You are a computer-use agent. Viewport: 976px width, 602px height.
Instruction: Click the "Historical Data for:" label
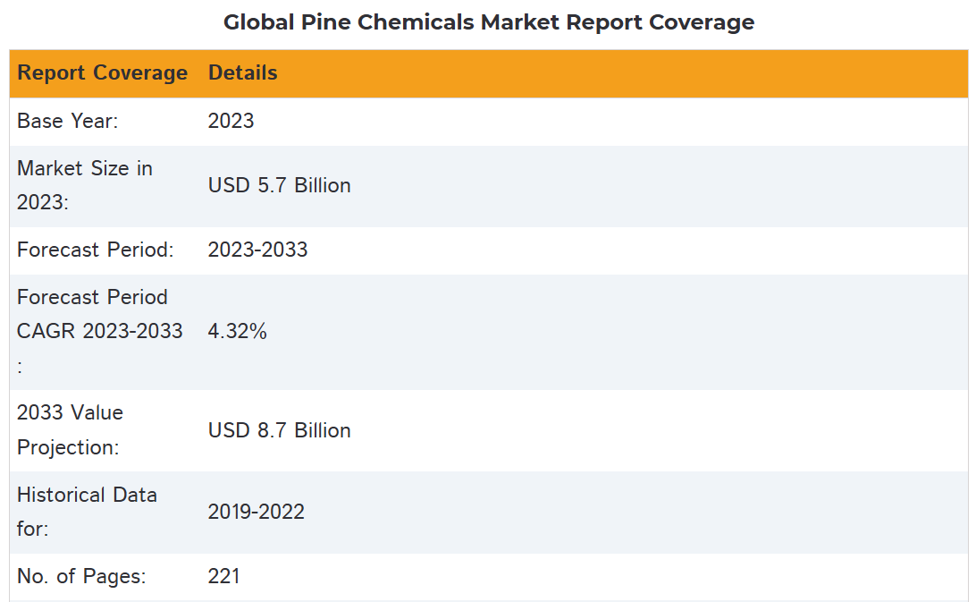[87, 512]
